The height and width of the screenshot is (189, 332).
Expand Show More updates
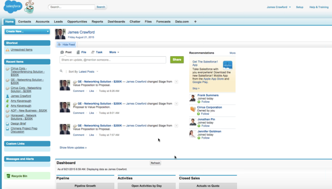(x=73, y=147)
